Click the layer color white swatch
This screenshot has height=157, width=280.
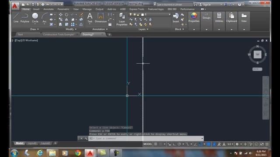143,14
